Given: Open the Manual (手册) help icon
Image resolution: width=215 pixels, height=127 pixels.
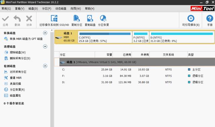Looking at the screenshot, I should (210, 20).
